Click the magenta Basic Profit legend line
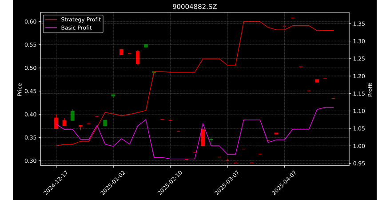The image size is (390, 200). [52, 28]
